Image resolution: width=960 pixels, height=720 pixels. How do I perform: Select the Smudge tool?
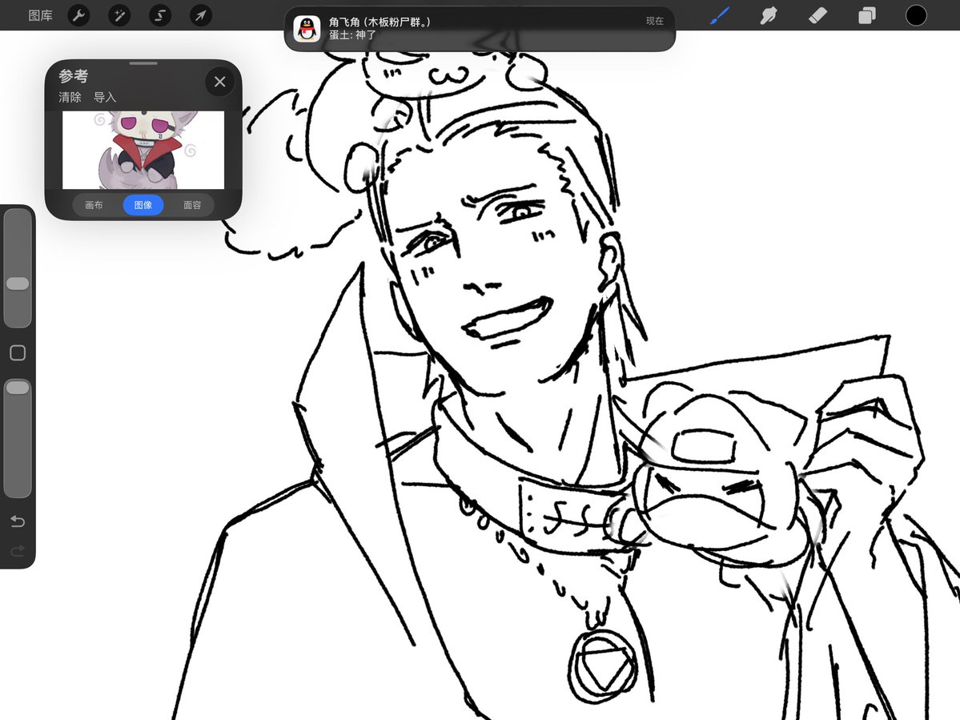click(x=769, y=15)
